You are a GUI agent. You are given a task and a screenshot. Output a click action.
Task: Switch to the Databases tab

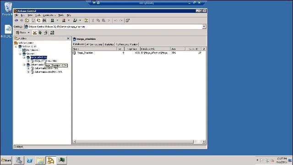pyautogui.click(x=79, y=44)
